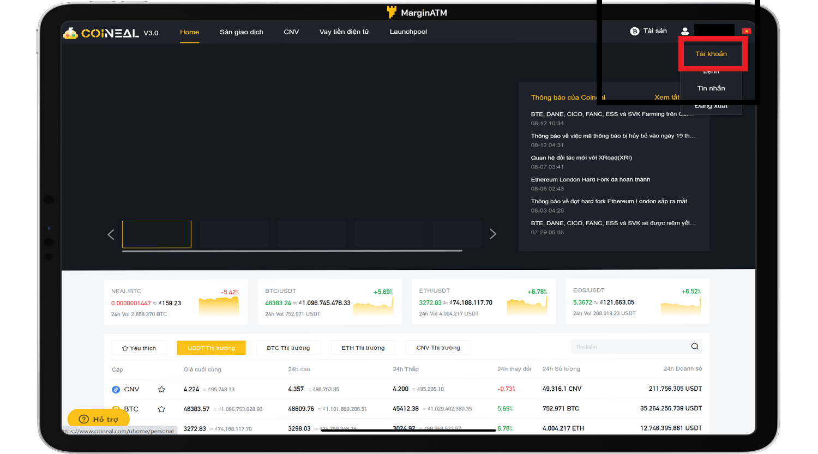Screen dimensions: 818x454
Task: Switch to CNV Thị trường tab
Action: pyautogui.click(x=438, y=348)
